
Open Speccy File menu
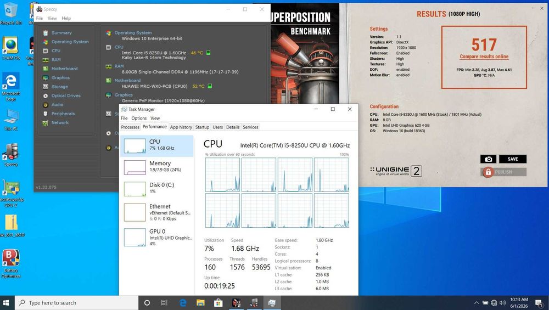(40, 18)
